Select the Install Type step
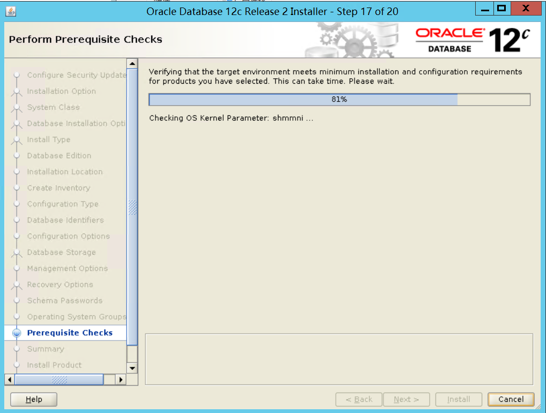546x413 pixels. 49,139
